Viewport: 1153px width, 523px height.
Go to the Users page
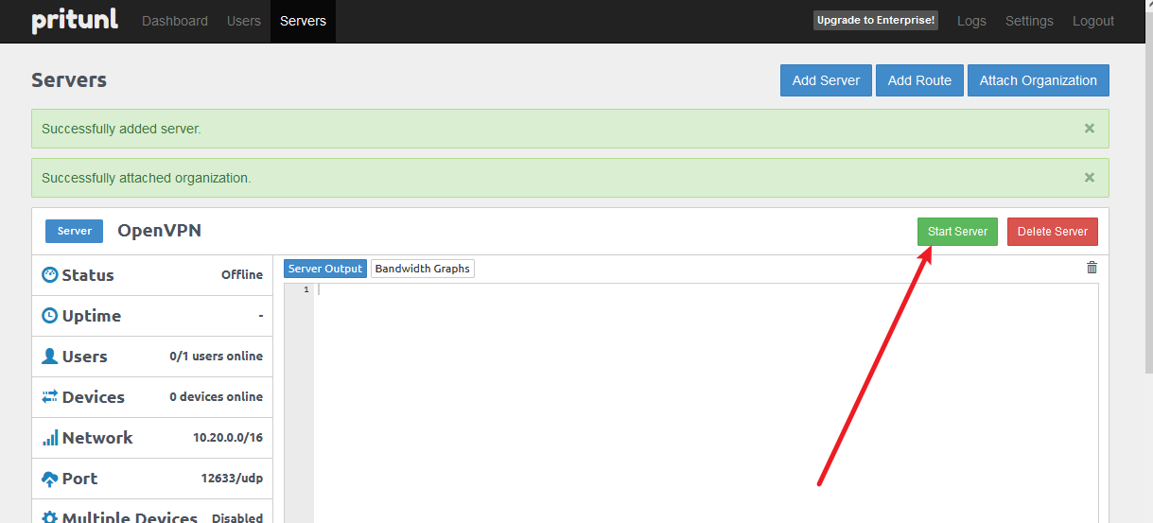[244, 21]
